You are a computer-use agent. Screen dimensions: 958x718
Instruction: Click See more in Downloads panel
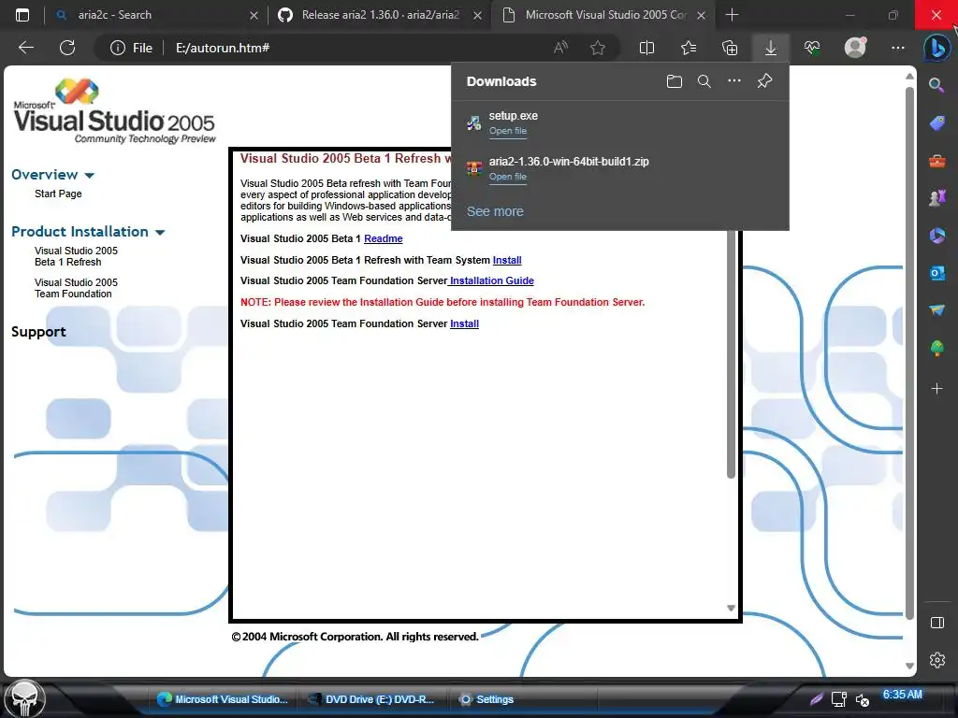[495, 211]
